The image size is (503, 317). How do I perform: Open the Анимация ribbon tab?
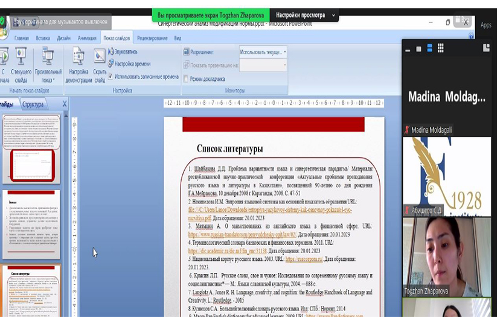click(87, 38)
